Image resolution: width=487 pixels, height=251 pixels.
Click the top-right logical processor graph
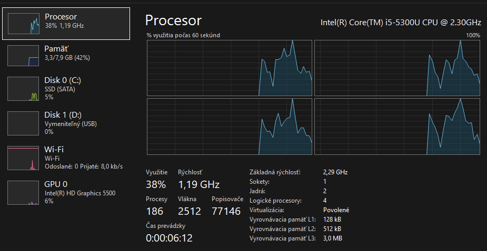point(397,68)
